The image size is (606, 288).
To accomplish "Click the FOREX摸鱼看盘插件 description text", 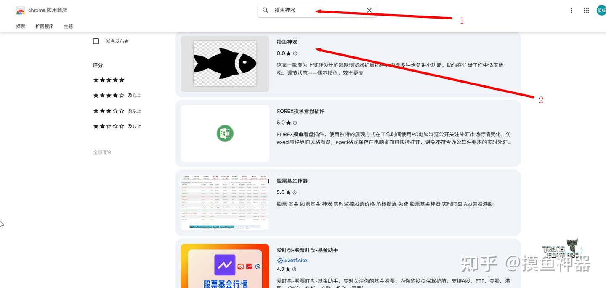I will point(394,139).
